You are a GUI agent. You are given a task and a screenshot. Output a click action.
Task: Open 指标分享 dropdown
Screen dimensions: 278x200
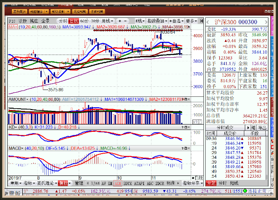pos(193,183)
